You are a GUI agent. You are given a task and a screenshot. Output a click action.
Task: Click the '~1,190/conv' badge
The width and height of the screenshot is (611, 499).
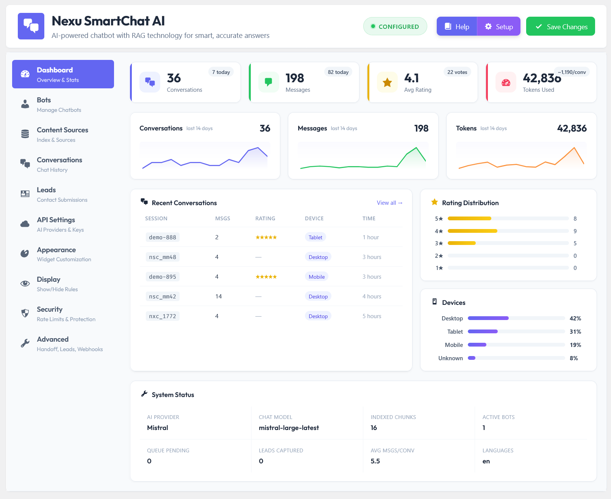click(x=572, y=72)
